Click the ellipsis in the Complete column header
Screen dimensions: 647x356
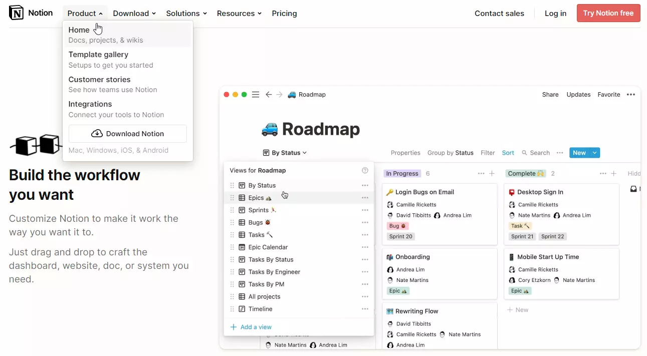[x=603, y=174]
